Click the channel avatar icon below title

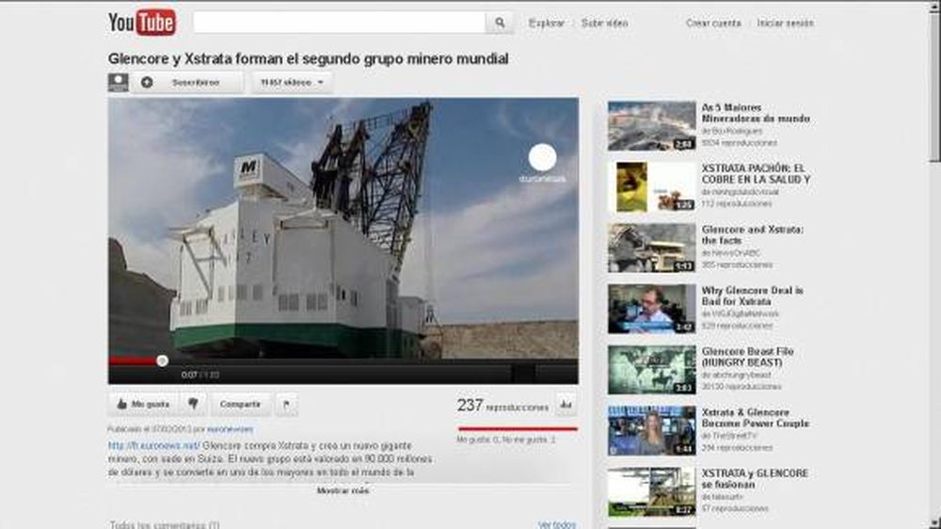pos(119,82)
